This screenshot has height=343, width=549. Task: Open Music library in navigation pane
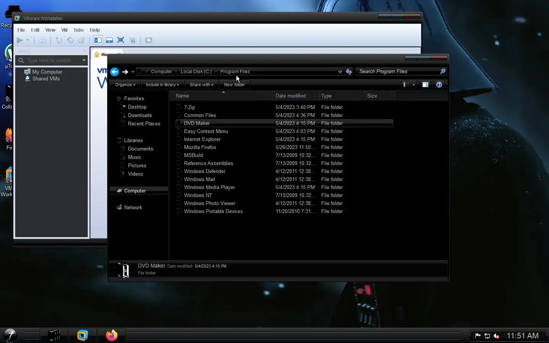[x=135, y=157]
